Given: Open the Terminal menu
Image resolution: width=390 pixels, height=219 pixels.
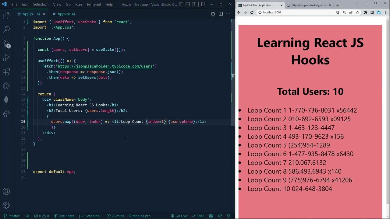Looking at the screenshot, I should (94, 4).
